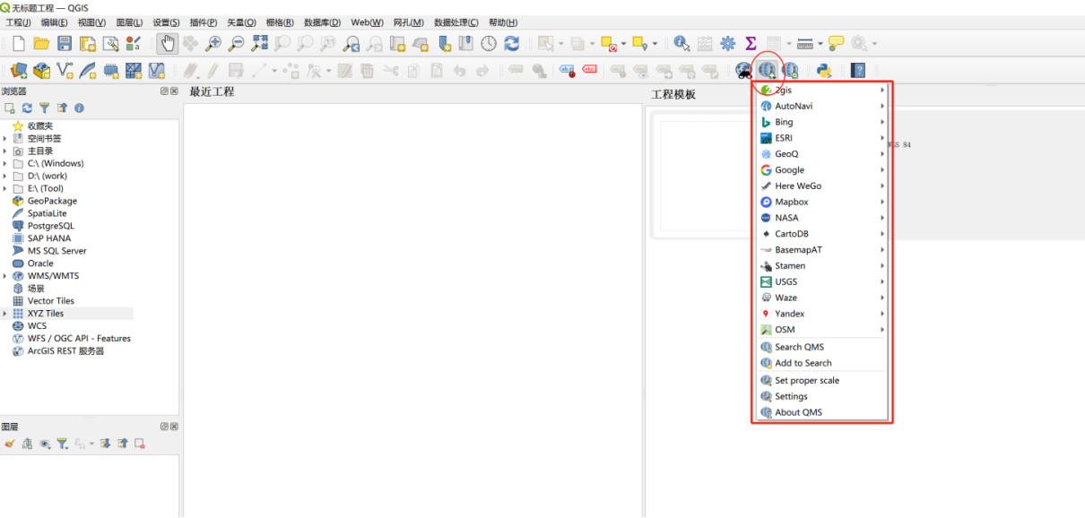Open the Web(W) menu

tap(367, 22)
